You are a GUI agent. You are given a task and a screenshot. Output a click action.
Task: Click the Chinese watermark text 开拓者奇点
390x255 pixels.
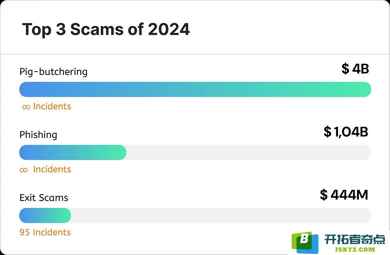click(355, 239)
